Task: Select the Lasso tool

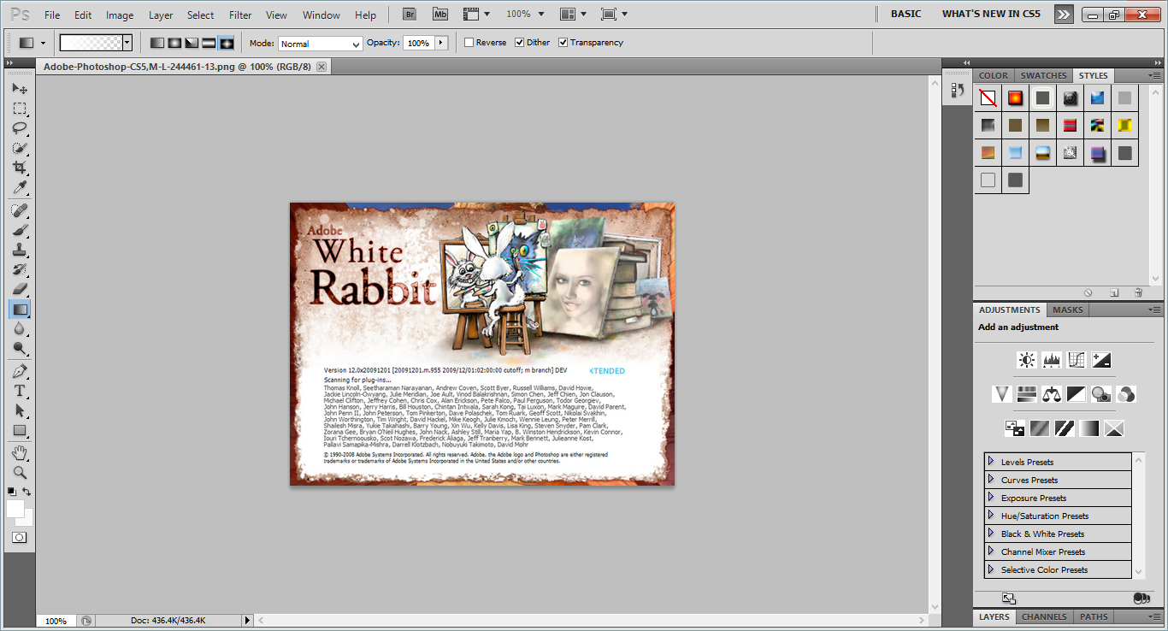Action: pos(19,128)
